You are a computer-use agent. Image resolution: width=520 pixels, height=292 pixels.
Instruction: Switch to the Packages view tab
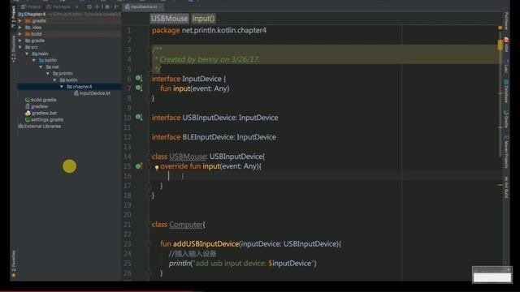pyautogui.click(x=58, y=6)
